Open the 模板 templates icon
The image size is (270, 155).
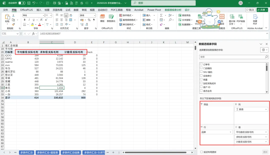[x=102, y=18]
